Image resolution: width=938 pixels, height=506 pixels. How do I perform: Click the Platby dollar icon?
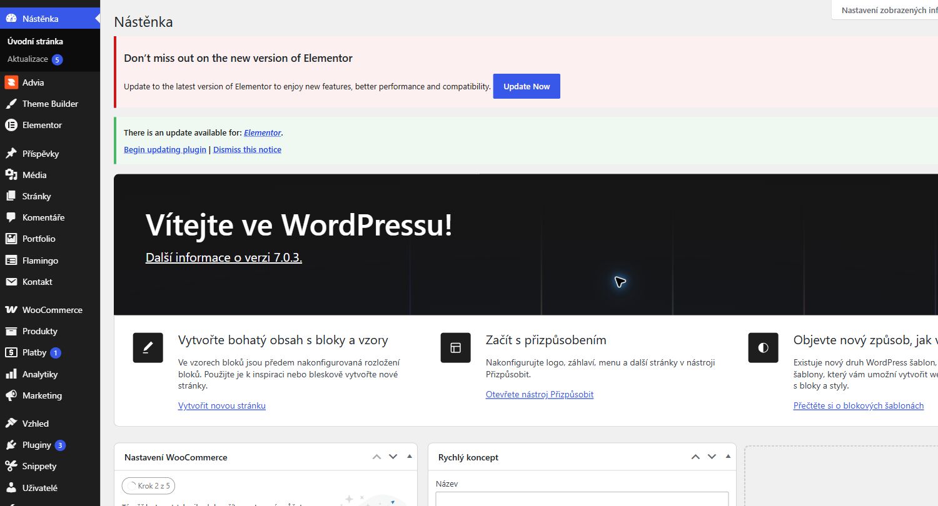pos(11,352)
